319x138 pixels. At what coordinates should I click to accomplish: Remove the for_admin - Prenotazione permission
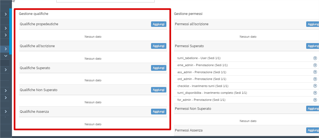coord(315,100)
